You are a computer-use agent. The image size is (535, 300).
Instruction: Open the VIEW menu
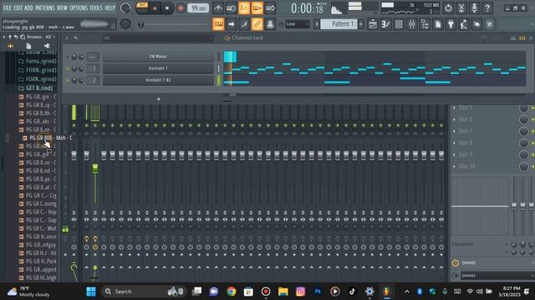(x=62, y=7)
